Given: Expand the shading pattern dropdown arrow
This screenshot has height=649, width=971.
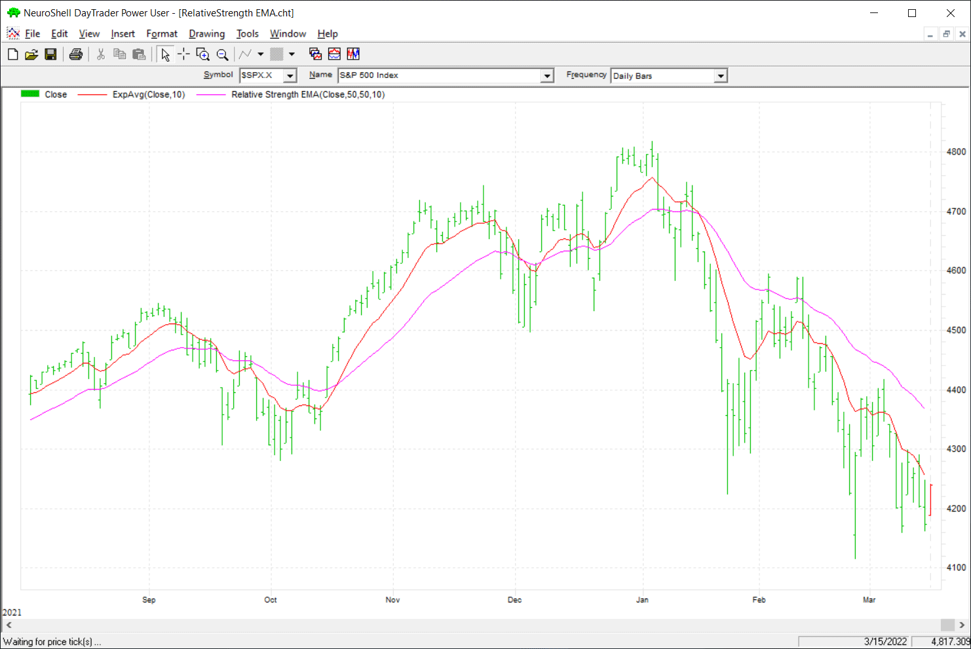Looking at the screenshot, I should point(292,54).
